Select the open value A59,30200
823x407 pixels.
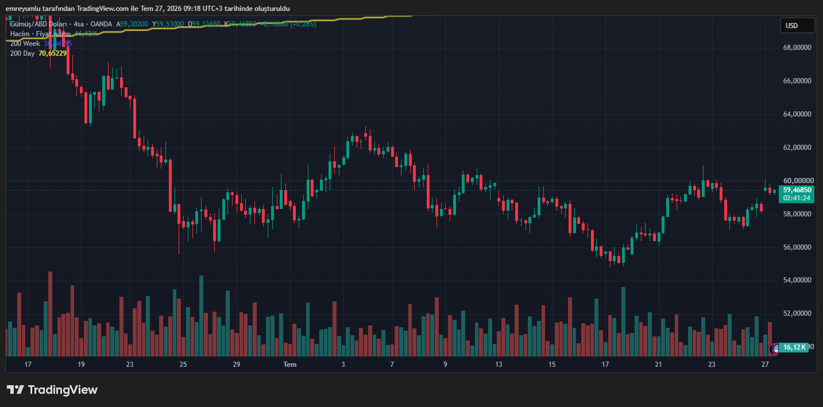[132, 24]
